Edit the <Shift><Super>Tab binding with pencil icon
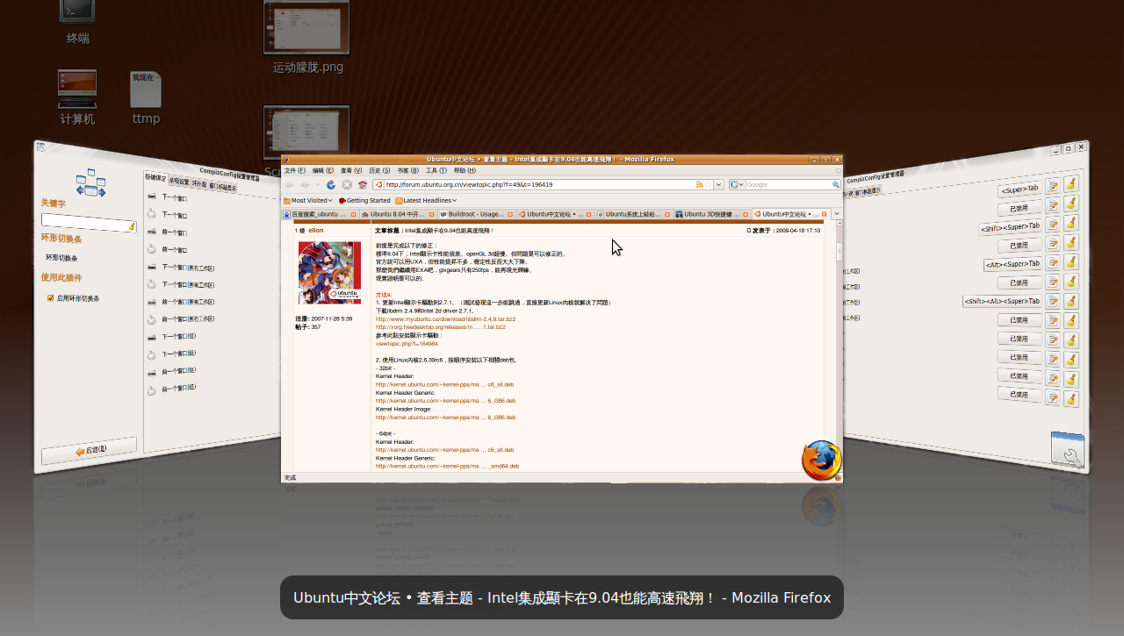This screenshot has width=1124, height=636. 1053,225
